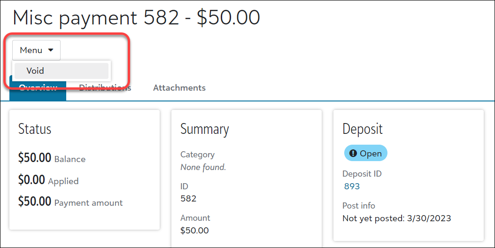Click the $50.00 Payment amount line
Screen dimensions: 495x248
70,202
